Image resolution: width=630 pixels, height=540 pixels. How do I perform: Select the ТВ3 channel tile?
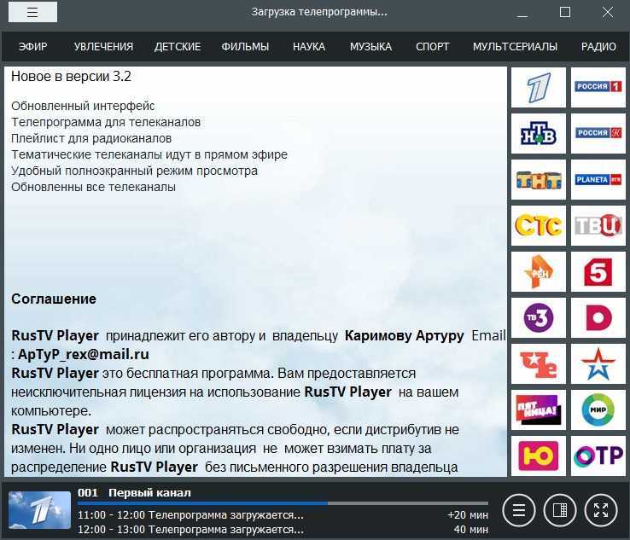pos(539,317)
